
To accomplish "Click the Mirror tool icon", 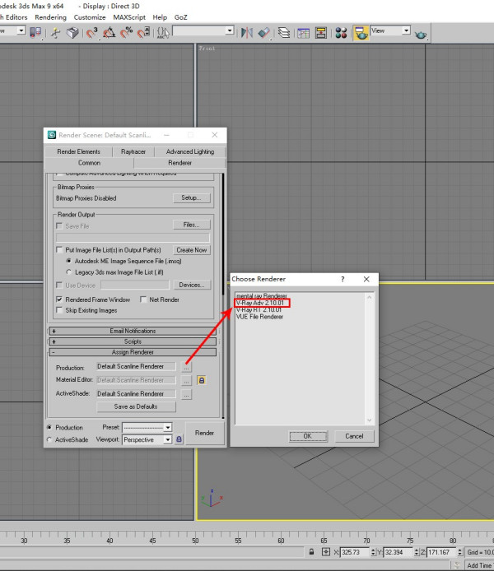I will 247,32.
